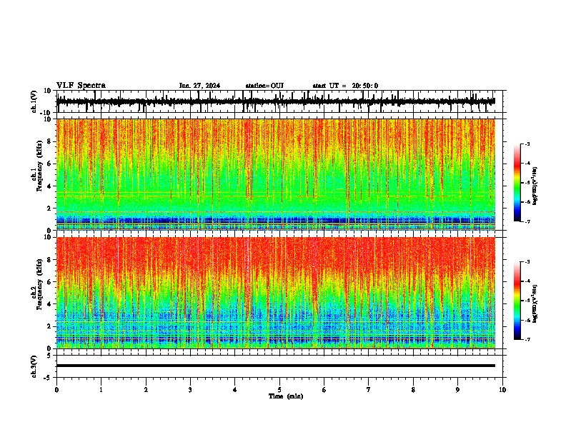Click the "8" tick on the Time axis
Viewport: 566px width, 437px height.
pyautogui.click(x=413, y=390)
